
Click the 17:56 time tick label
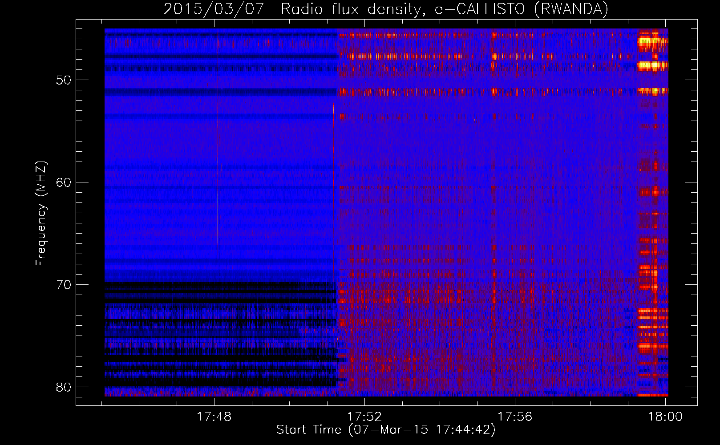pyautogui.click(x=515, y=417)
